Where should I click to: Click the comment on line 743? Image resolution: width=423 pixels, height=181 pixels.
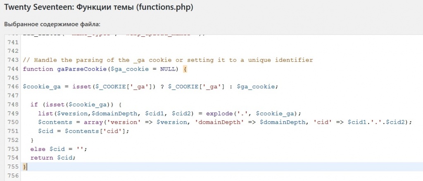(168, 60)
